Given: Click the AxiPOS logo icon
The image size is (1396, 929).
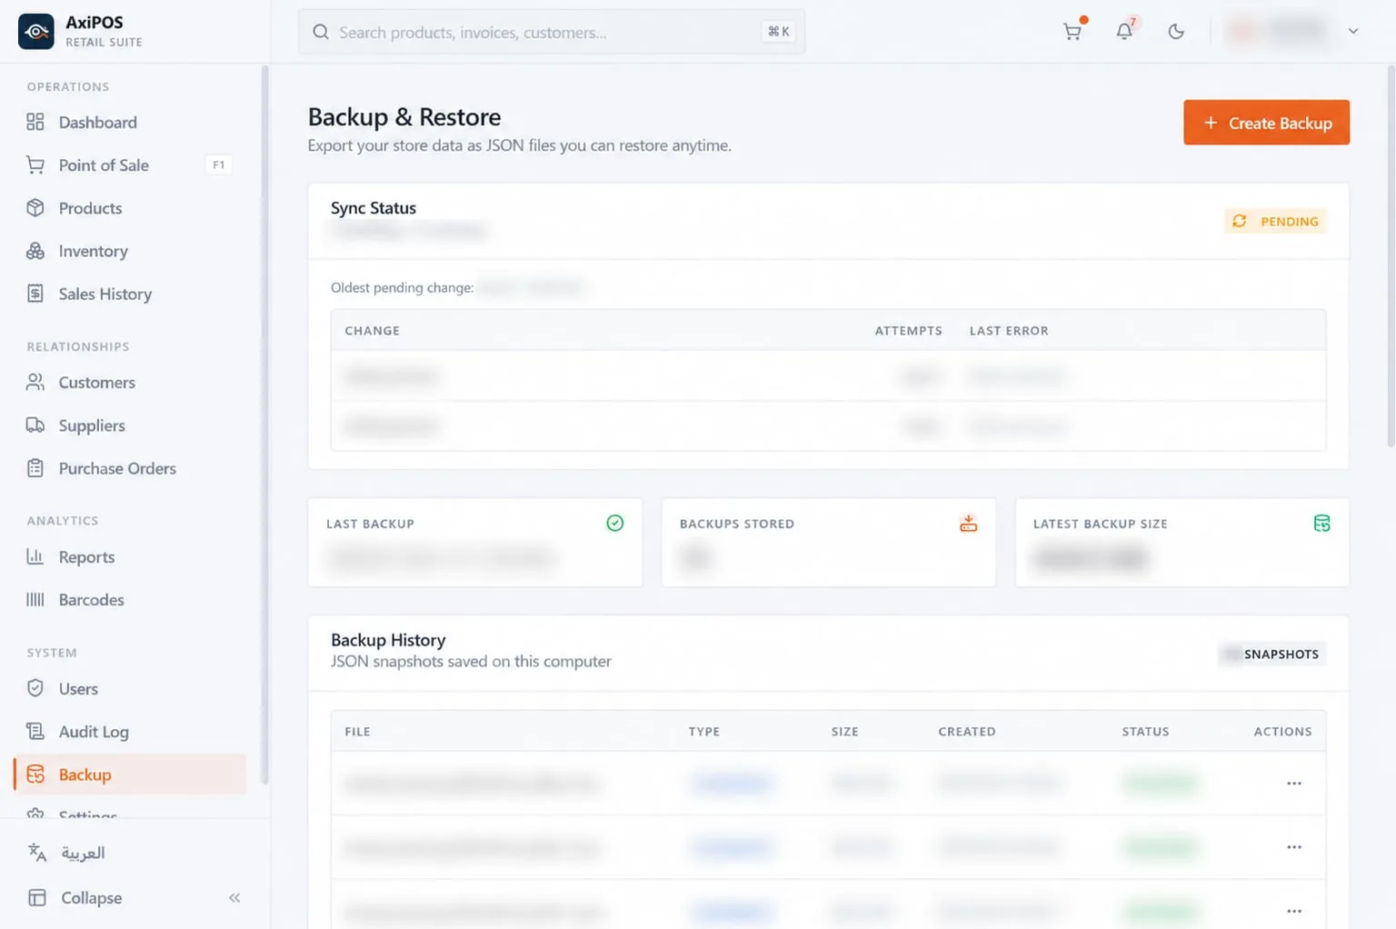Looking at the screenshot, I should pyautogui.click(x=36, y=31).
